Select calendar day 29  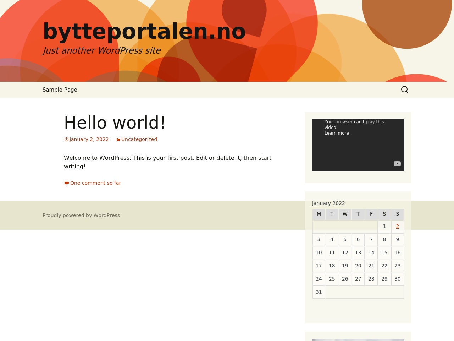(384, 279)
